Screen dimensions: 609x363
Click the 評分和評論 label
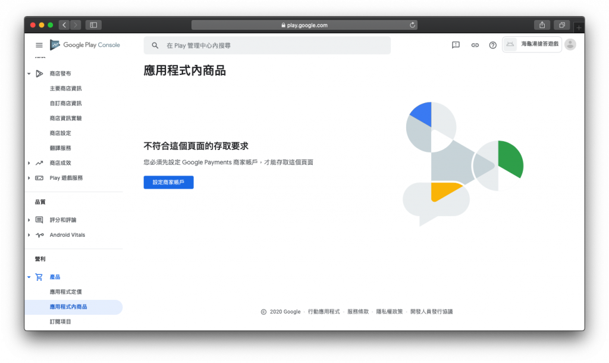coord(63,220)
